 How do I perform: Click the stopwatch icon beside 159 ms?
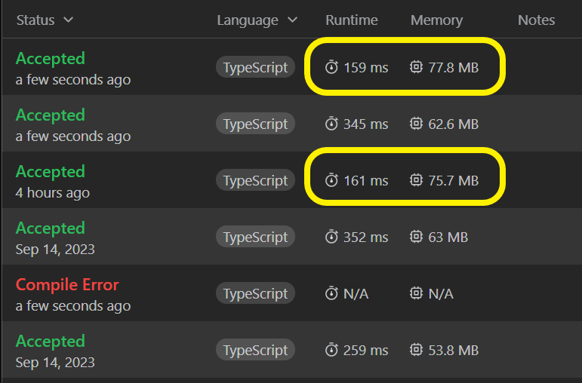point(331,67)
